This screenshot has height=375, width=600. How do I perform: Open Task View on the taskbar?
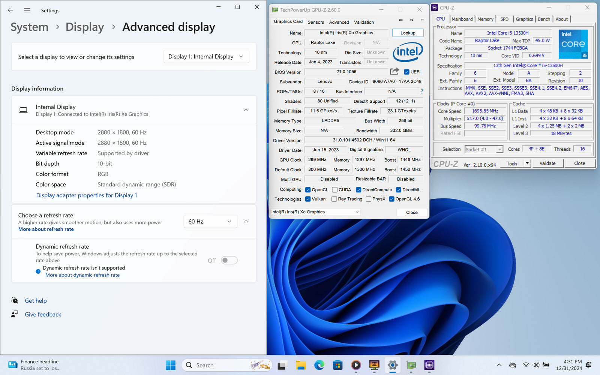[x=282, y=365]
